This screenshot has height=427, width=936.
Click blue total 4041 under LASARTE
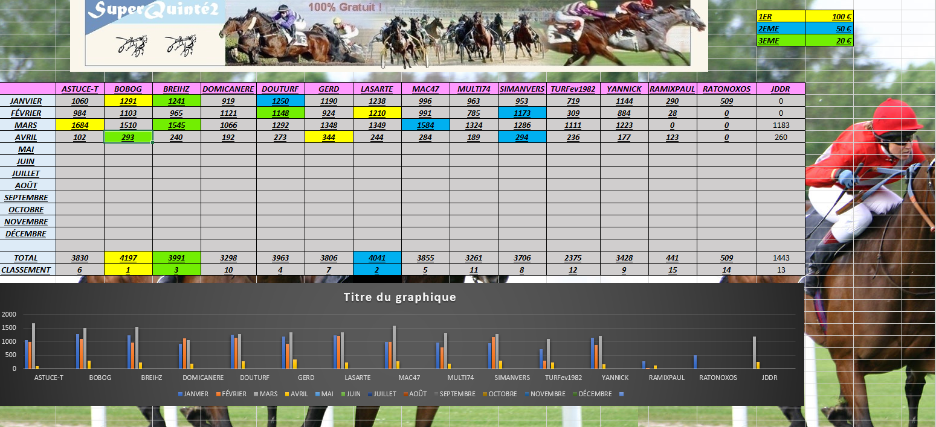point(377,258)
